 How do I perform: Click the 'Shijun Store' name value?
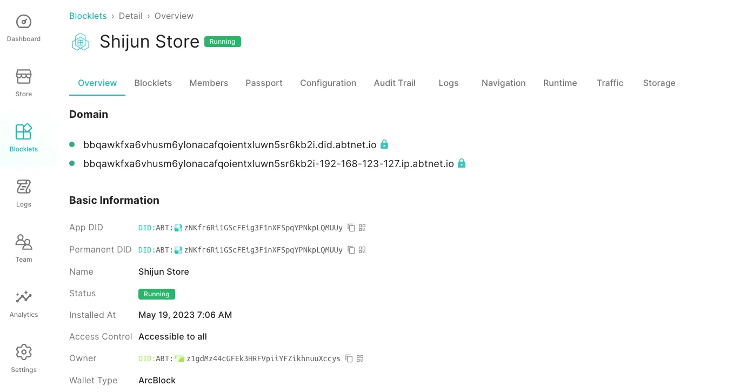click(164, 272)
